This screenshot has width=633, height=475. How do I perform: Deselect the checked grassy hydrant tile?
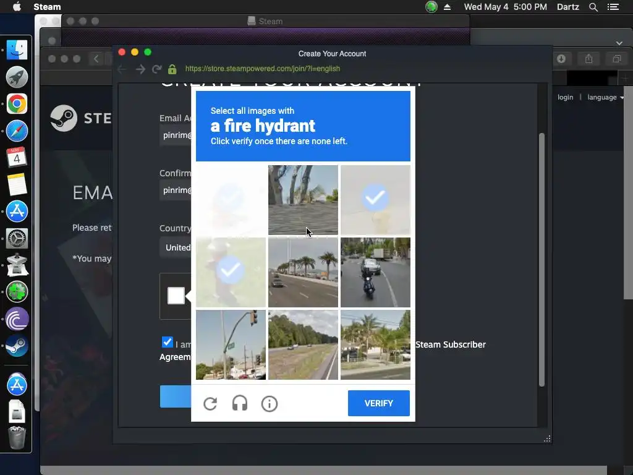tap(231, 272)
